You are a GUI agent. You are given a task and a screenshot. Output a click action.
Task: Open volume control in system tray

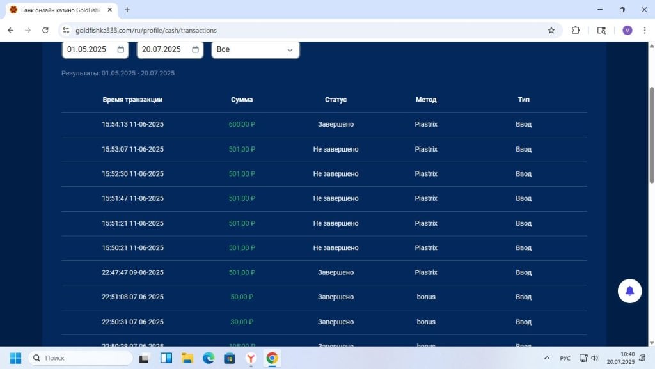[x=595, y=357]
